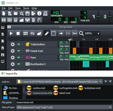Open My Presets sidebar tab

click(x=3, y=48)
